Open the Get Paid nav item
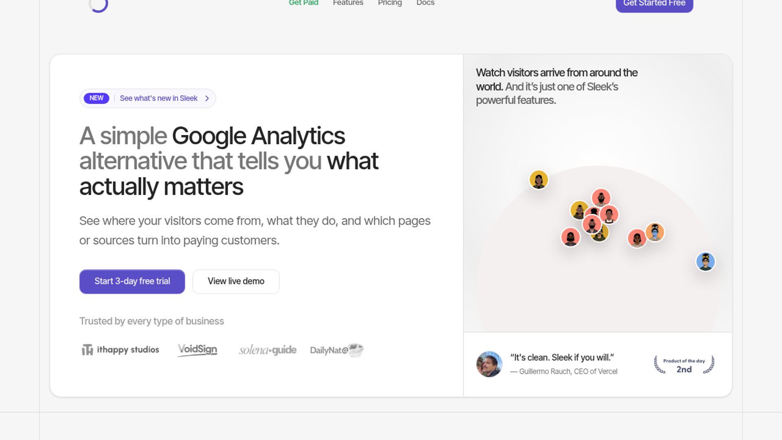Viewport: 782px width, 440px height. (x=303, y=3)
